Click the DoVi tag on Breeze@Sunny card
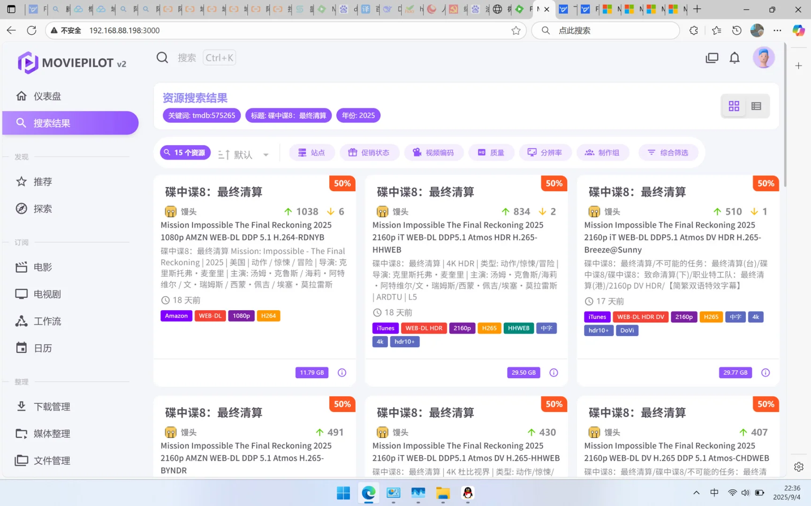This screenshot has height=506, width=811. (627, 330)
